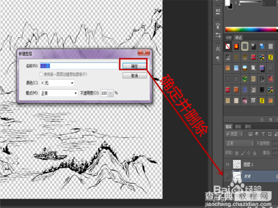Screen dimensions: 278x208
Task: Switch to the 通道 channels tab
Action: click(238, 126)
